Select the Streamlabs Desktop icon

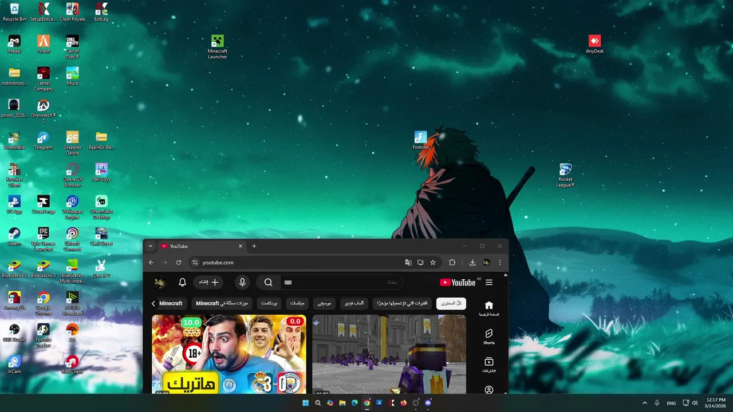[101, 207]
